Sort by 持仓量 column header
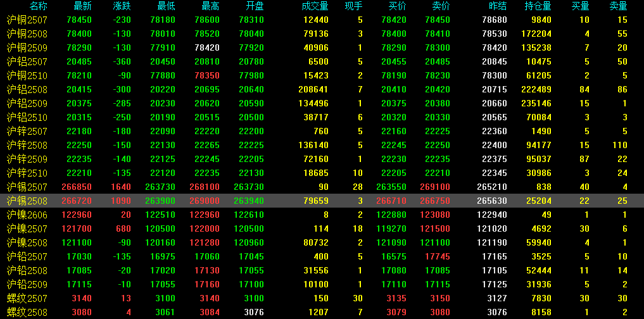The height and width of the screenshot is (319, 644). click(x=538, y=6)
